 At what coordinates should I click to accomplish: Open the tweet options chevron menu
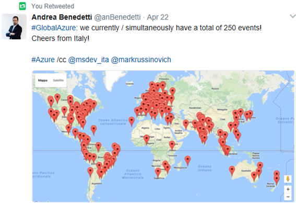point(292,16)
